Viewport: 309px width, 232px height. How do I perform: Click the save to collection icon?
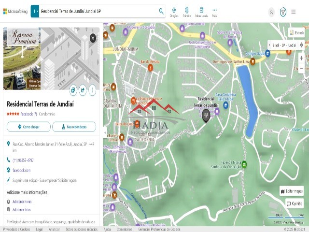(x=73, y=90)
